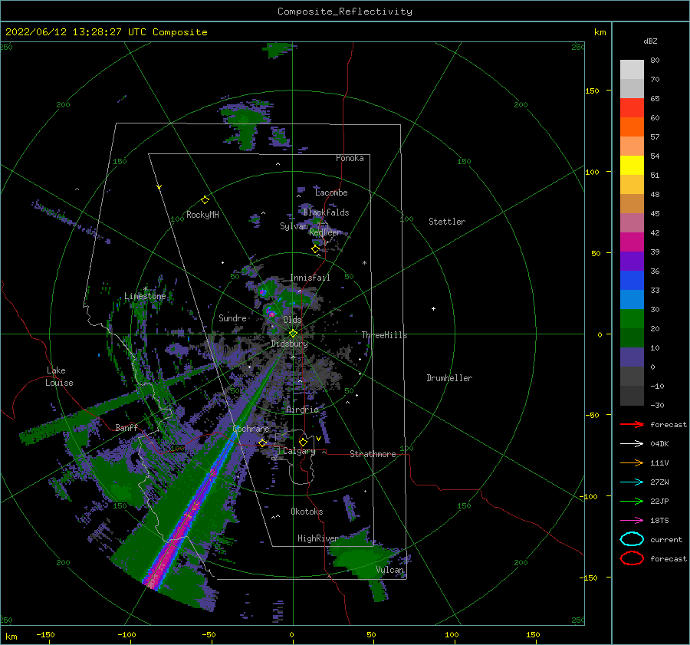Image resolution: width=690 pixels, height=645 pixels.
Task: Click the Limestone label
Action: point(145,296)
